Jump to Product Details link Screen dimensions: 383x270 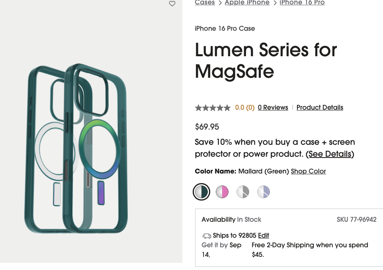(x=320, y=108)
